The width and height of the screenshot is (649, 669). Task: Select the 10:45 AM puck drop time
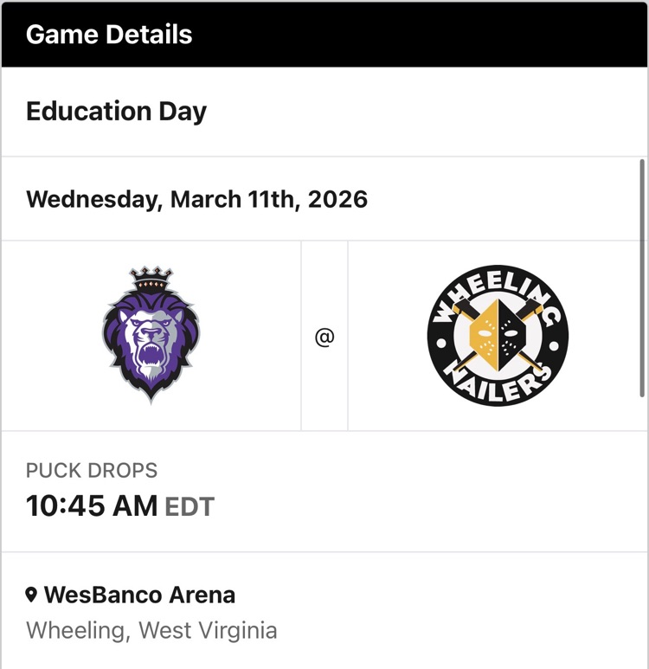(x=92, y=506)
